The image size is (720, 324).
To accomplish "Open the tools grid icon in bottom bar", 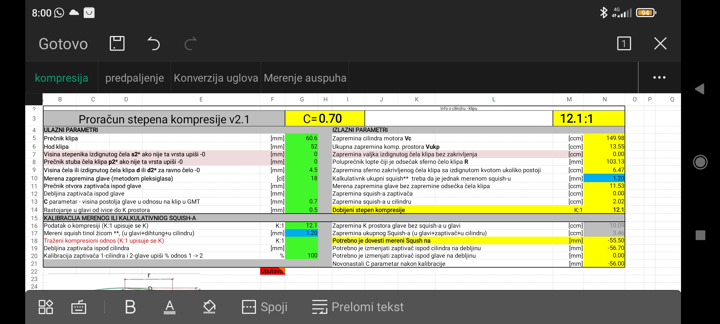I will click(x=46, y=307).
